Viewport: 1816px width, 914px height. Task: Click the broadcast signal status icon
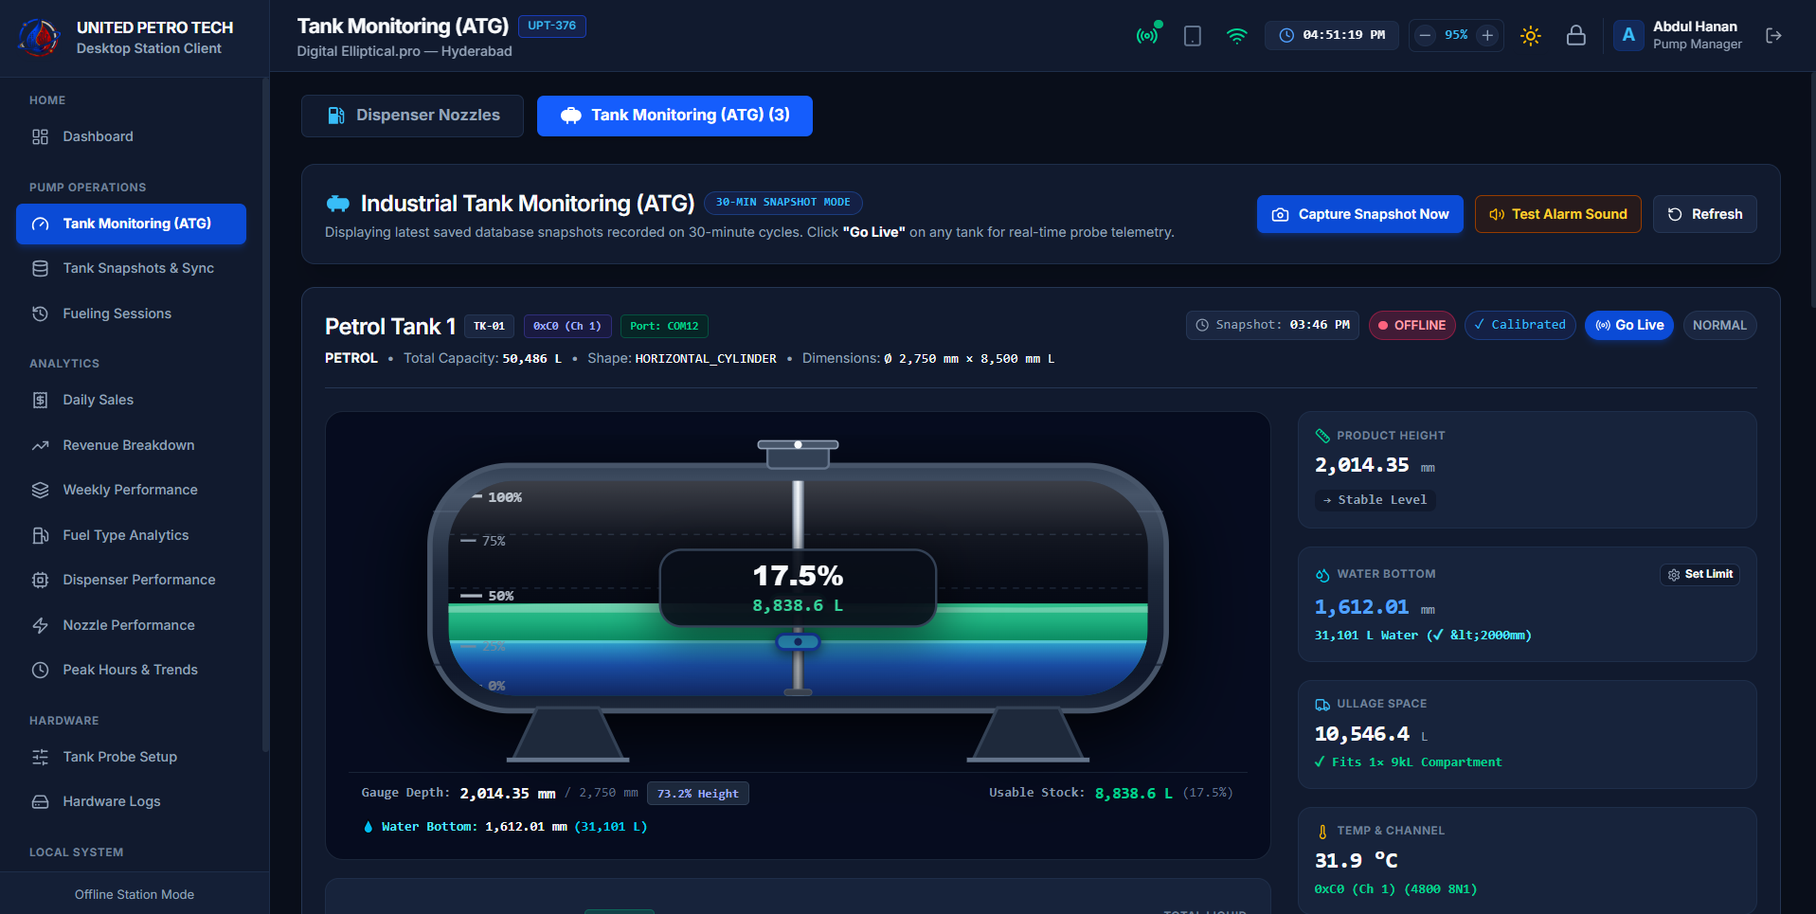click(x=1147, y=36)
